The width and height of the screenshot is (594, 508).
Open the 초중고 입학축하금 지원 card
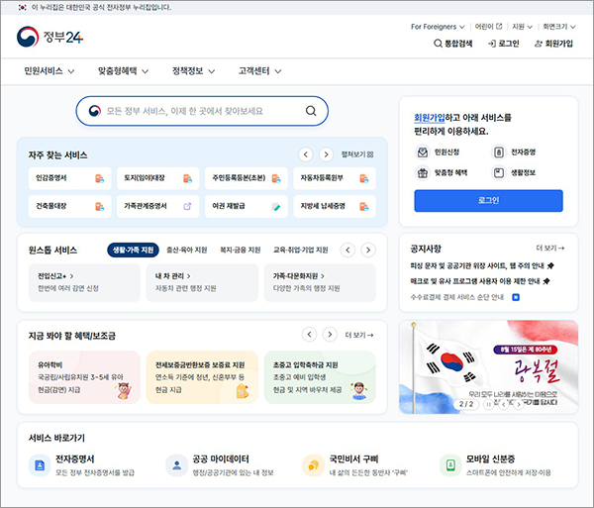coord(320,377)
